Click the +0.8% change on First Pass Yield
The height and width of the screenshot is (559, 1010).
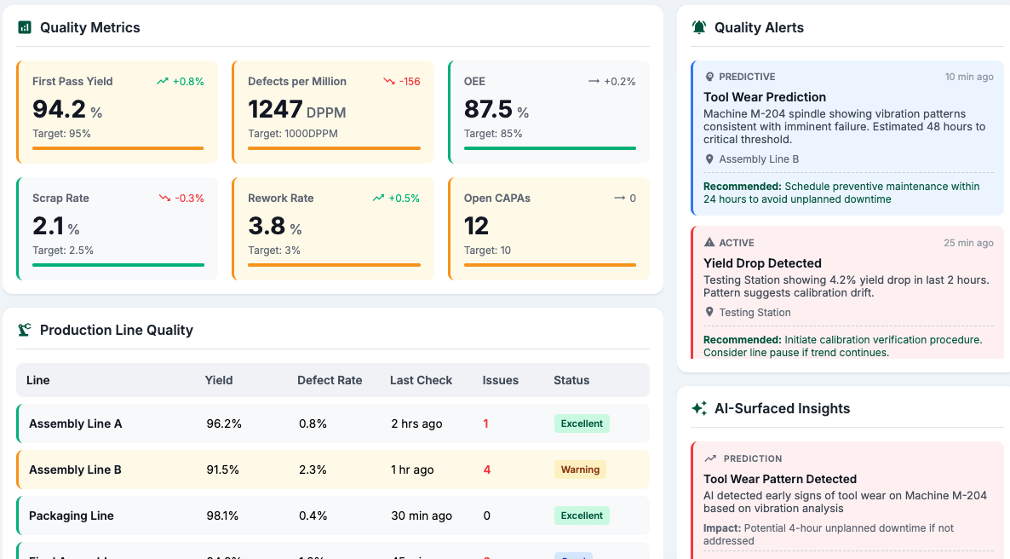click(x=189, y=81)
